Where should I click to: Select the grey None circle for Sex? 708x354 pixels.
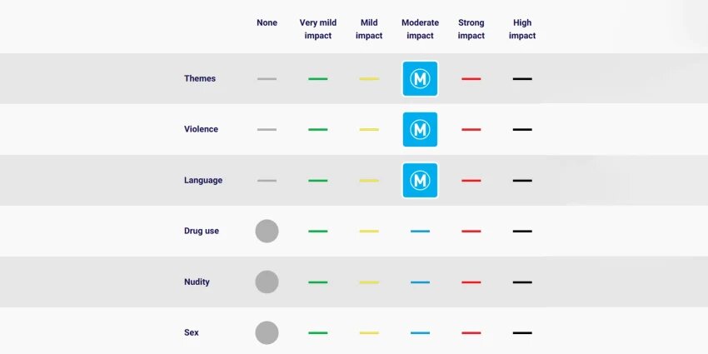click(267, 333)
